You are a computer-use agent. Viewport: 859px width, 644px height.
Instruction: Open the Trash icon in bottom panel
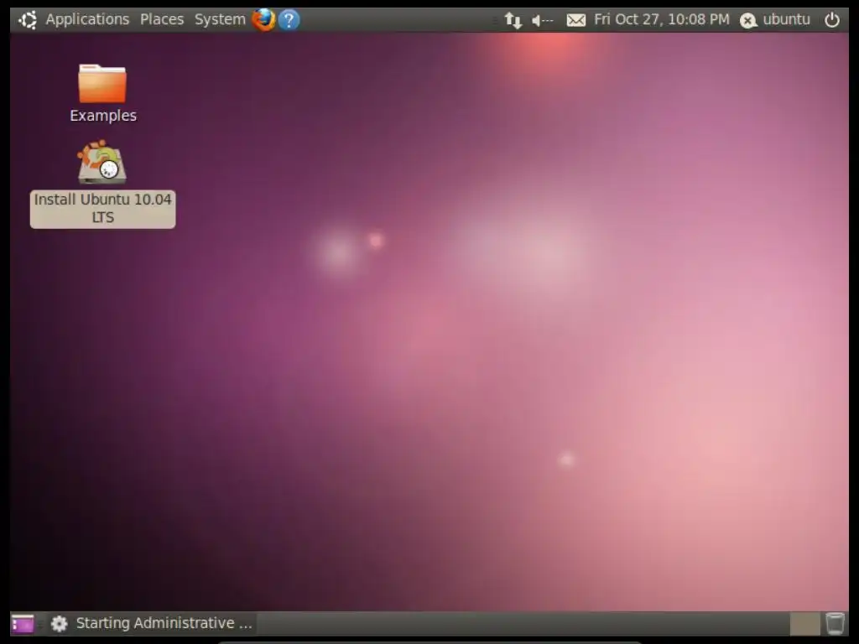835,623
